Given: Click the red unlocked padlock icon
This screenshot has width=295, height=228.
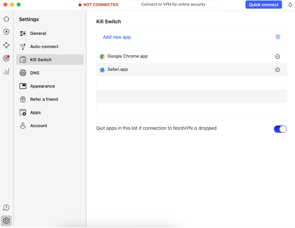Looking at the screenshot, I should pyautogui.click(x=80, y=5).
